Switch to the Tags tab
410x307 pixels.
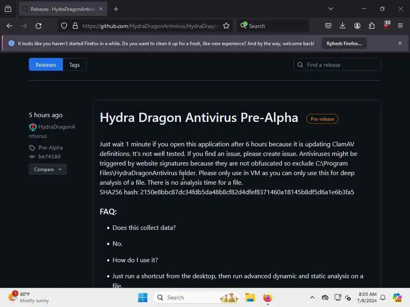coord(74,65)
